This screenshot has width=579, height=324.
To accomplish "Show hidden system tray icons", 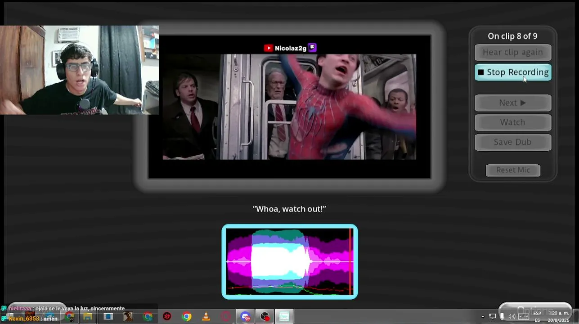I will 483,316.
